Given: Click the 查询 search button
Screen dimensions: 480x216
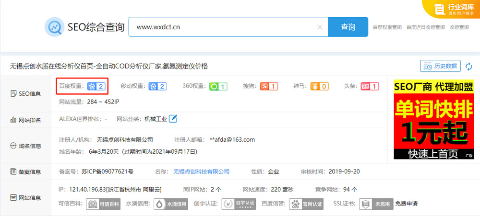Looking at the screenshot, I should [348, 27].
